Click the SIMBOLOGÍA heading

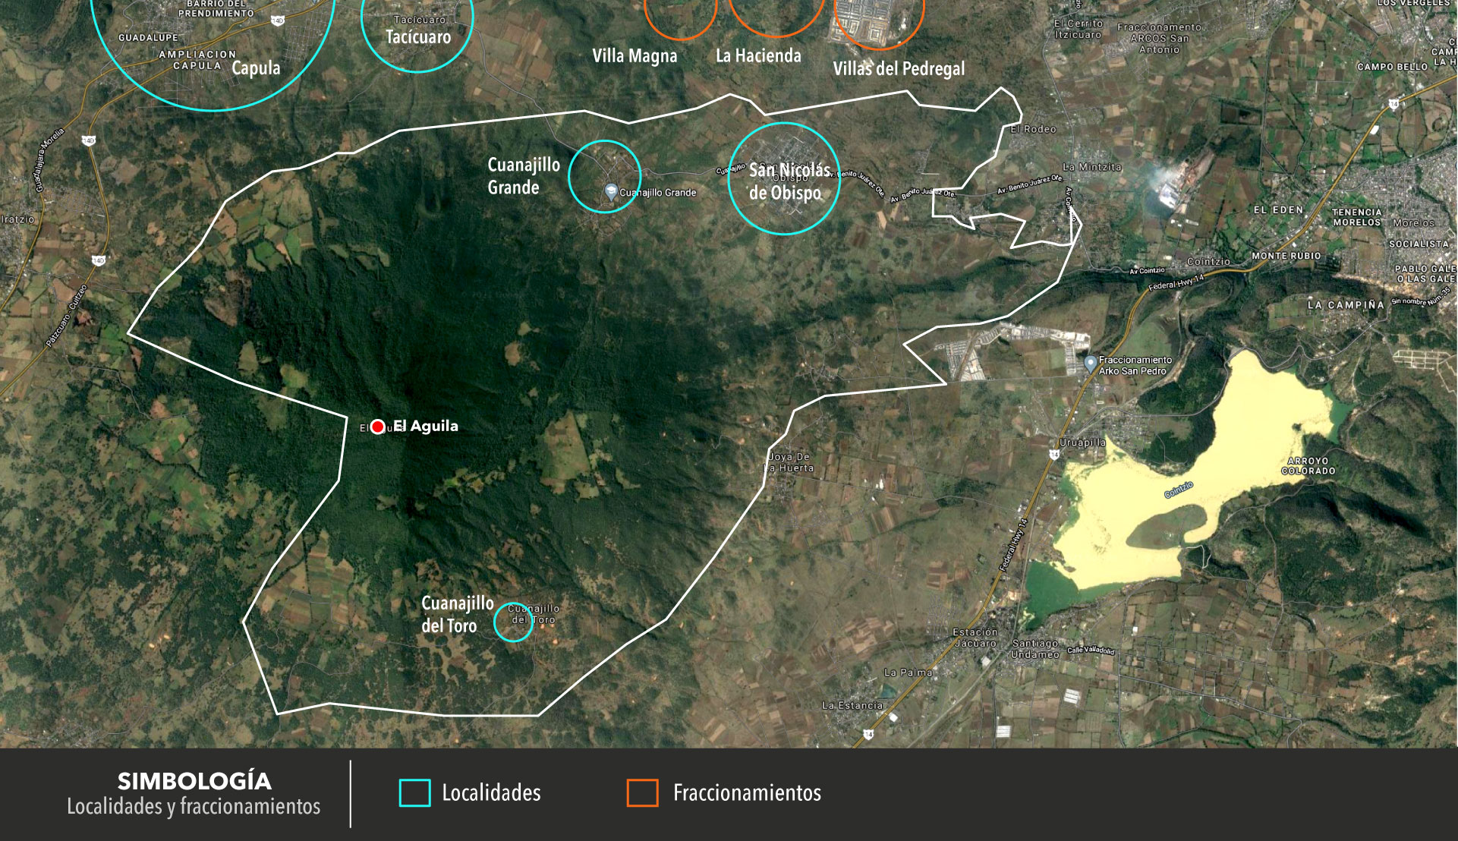point(194,781)
